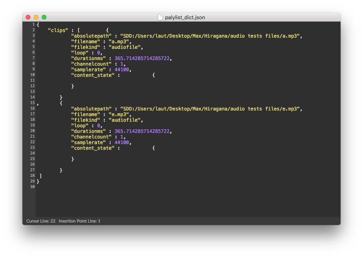Enter full screen with the green button
Viewport: 363px width, 257px height.
[44, 17]
